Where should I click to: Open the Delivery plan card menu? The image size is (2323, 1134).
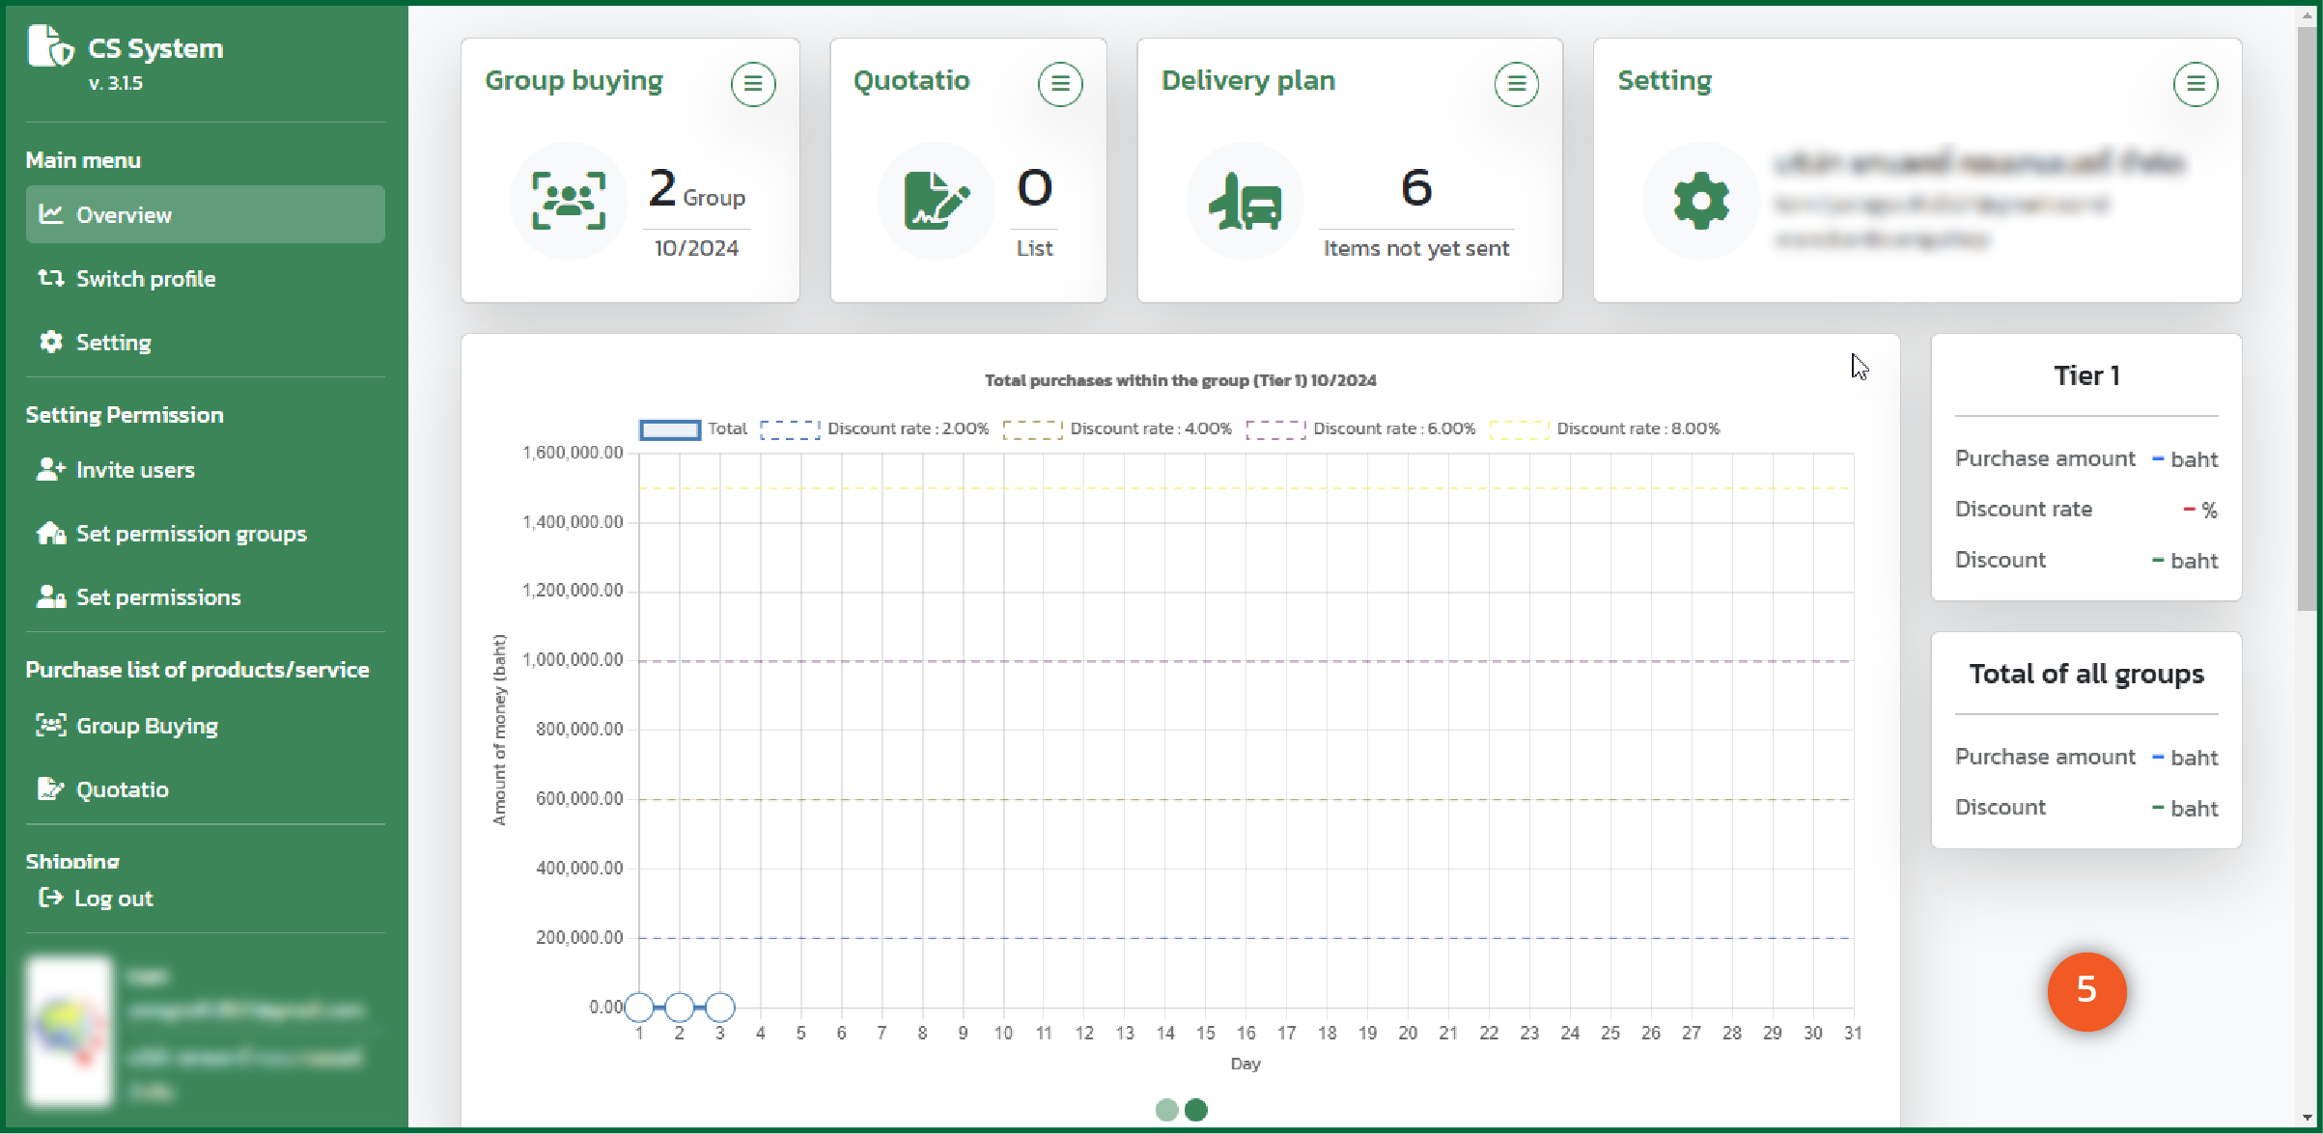click(1516, 84)
